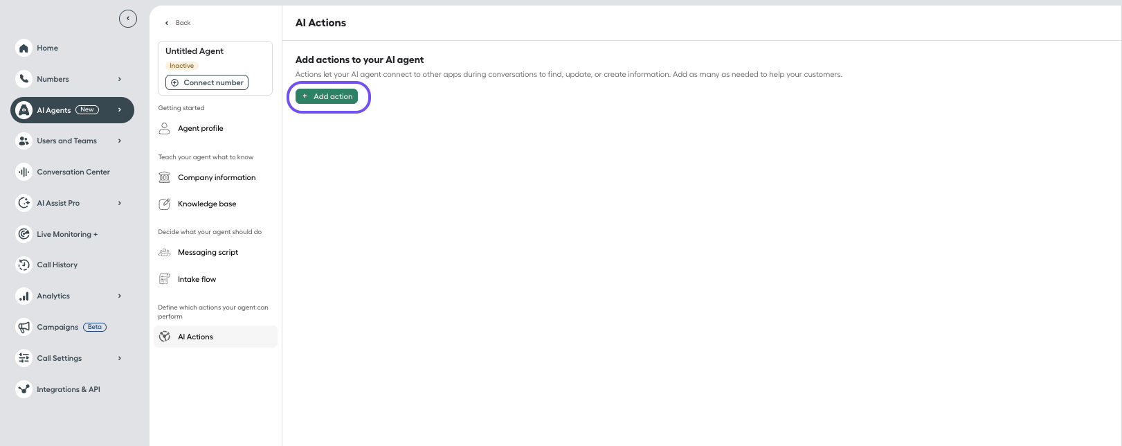The height and width of the screenshot is (446, 1122).
Task: Open Home in the main navigation
Action: [x=47, y=48]
